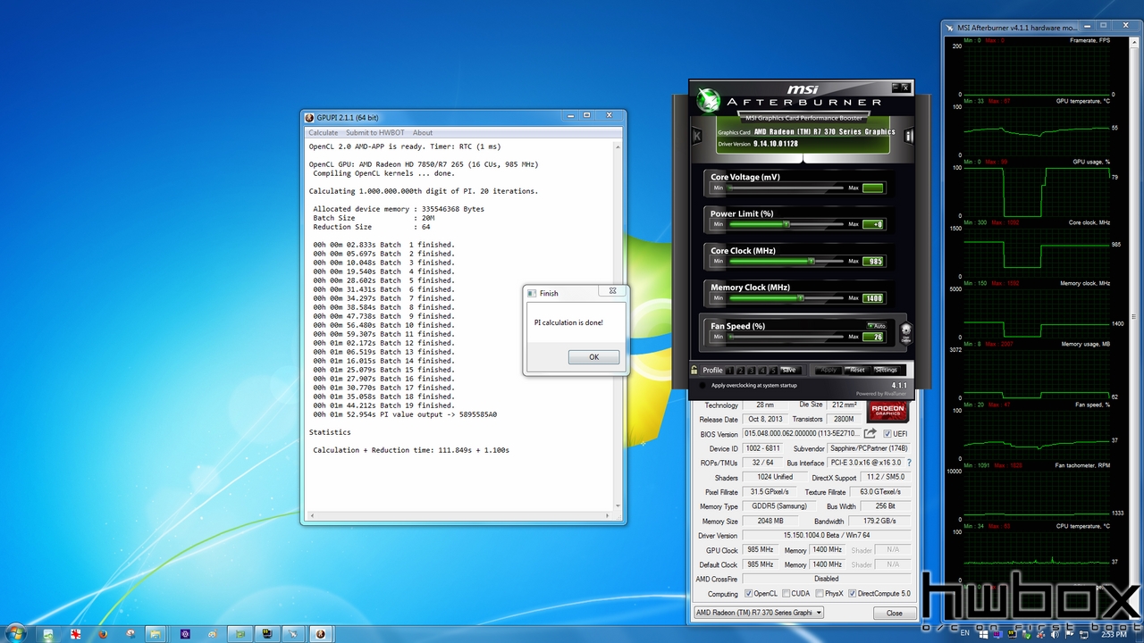
Task: Toggle the DirectCompute 5.0 checkbox
Action: (853, 593)
